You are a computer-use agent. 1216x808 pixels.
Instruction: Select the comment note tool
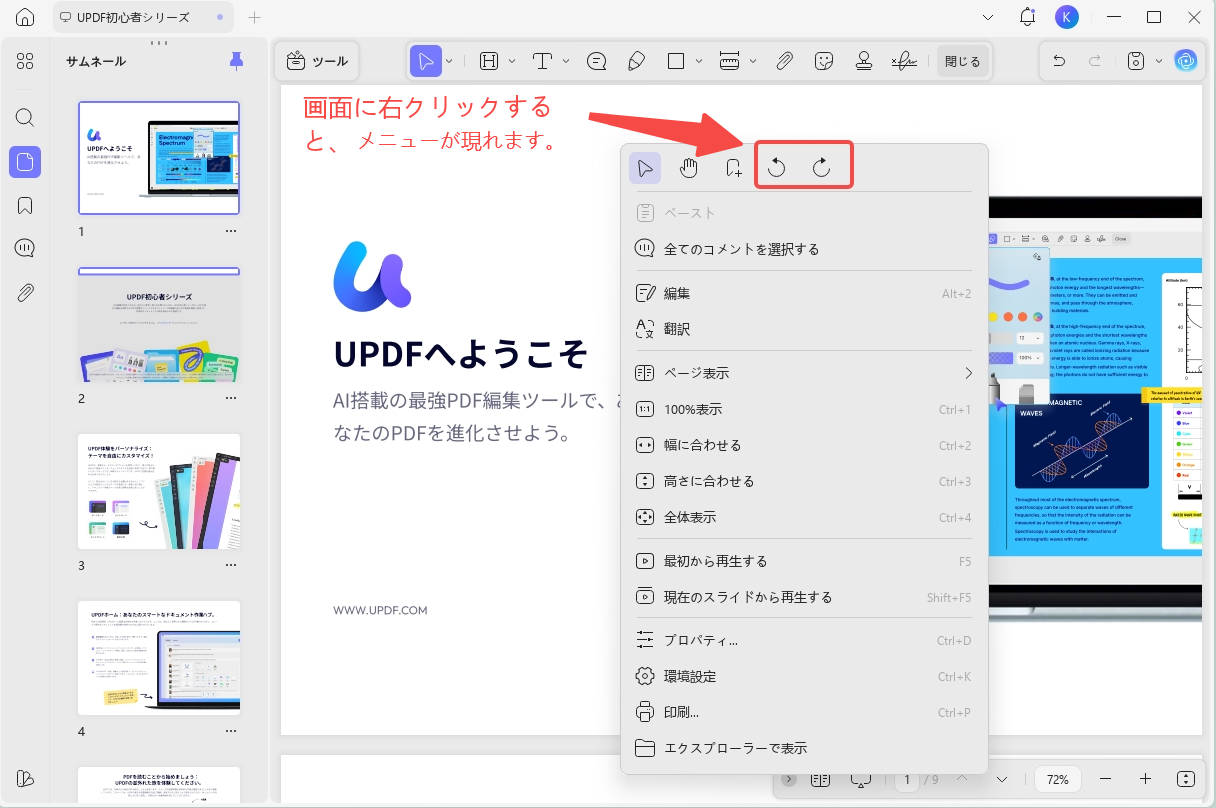pos(597,61)
